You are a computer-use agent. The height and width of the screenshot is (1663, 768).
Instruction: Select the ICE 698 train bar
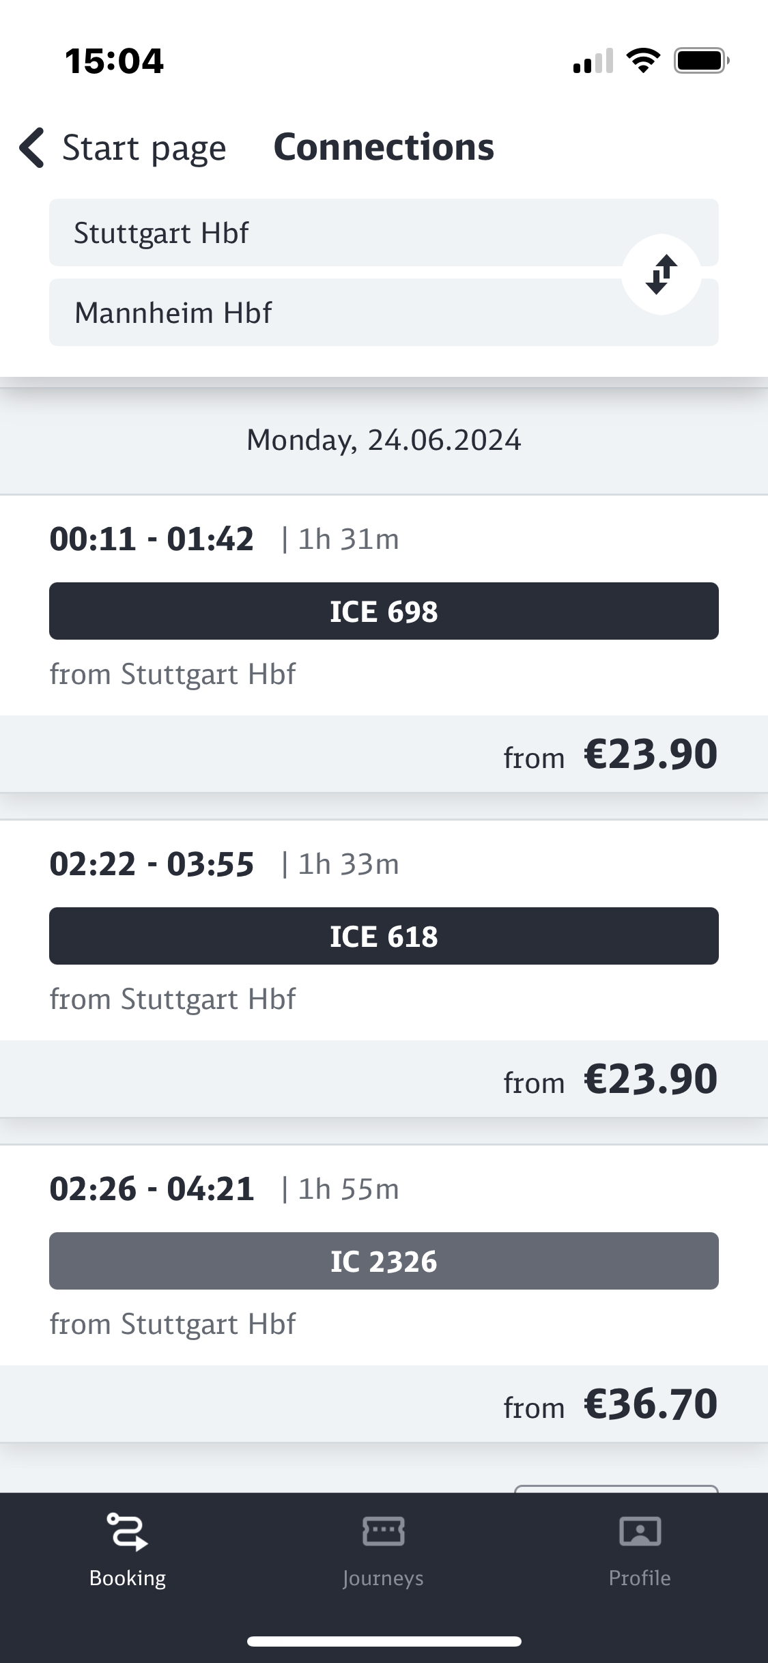384,611
